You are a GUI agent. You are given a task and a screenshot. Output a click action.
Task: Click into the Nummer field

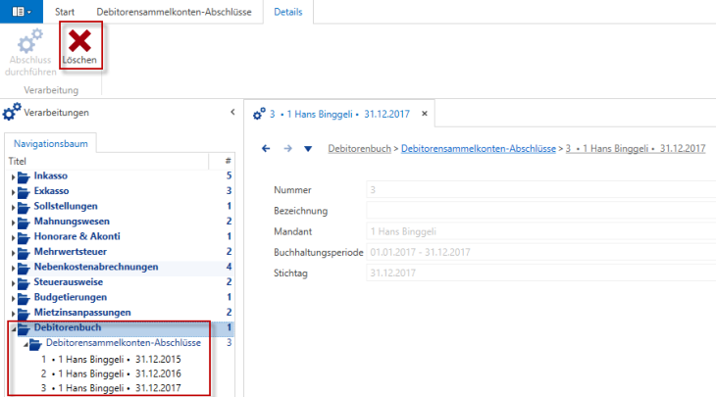541,190
